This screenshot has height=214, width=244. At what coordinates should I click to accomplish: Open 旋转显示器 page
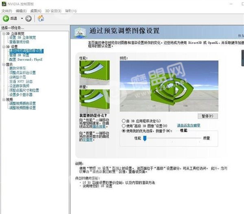[17, 77]
